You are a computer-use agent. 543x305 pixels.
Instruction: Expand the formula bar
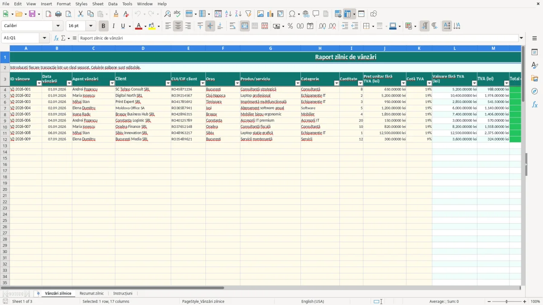coord(521,38)
